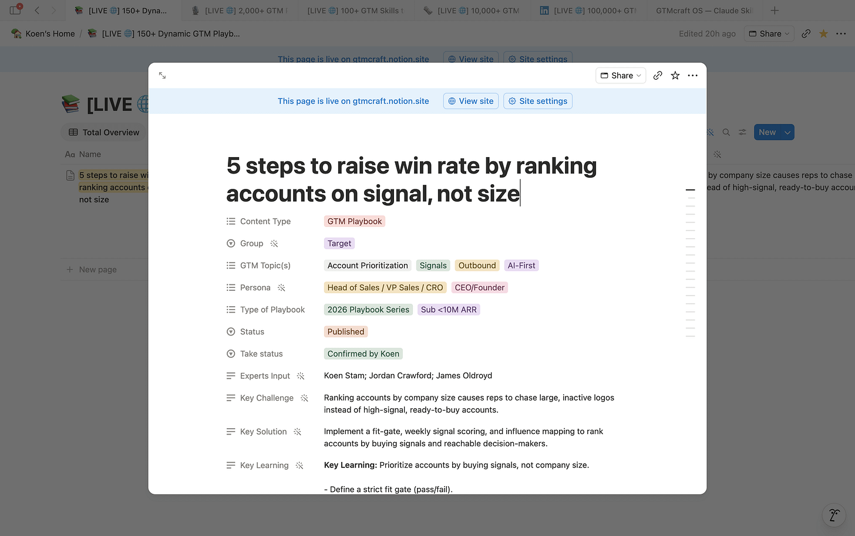
Task: Favorite the page with modal star icon
Action: [x=675, y=76]
